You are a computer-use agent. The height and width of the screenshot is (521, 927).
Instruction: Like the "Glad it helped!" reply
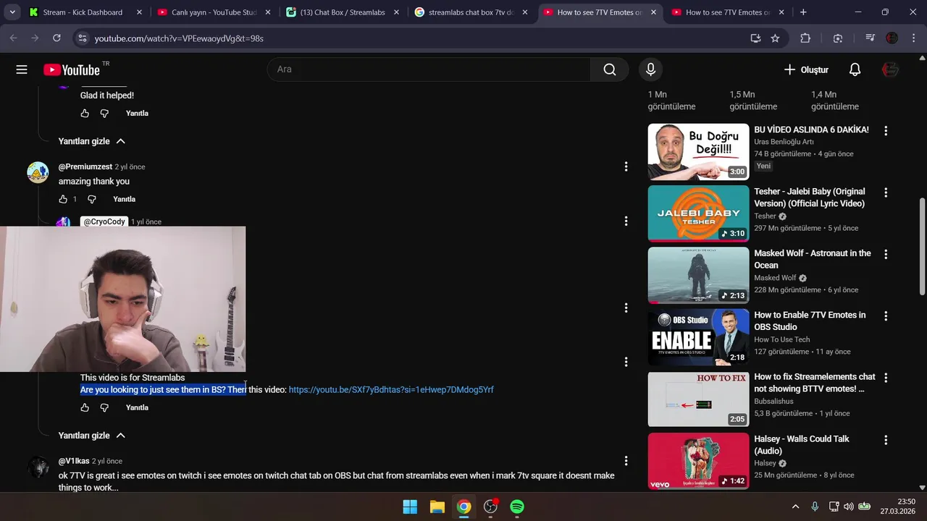tap(85, 114)
